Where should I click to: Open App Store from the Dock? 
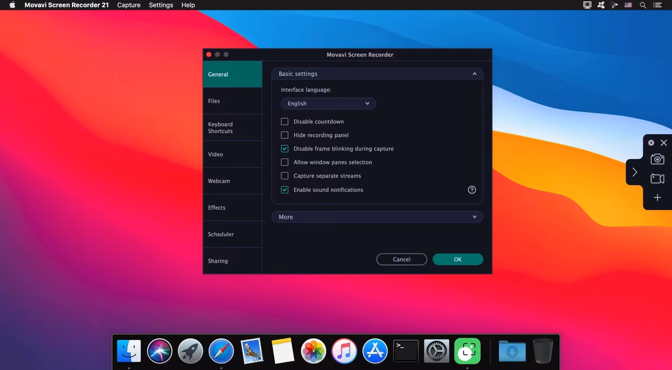(375, 351)
